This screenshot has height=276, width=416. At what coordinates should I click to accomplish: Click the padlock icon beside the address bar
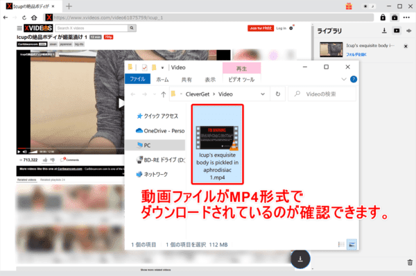pyautogui.click(x=383, y=17)
